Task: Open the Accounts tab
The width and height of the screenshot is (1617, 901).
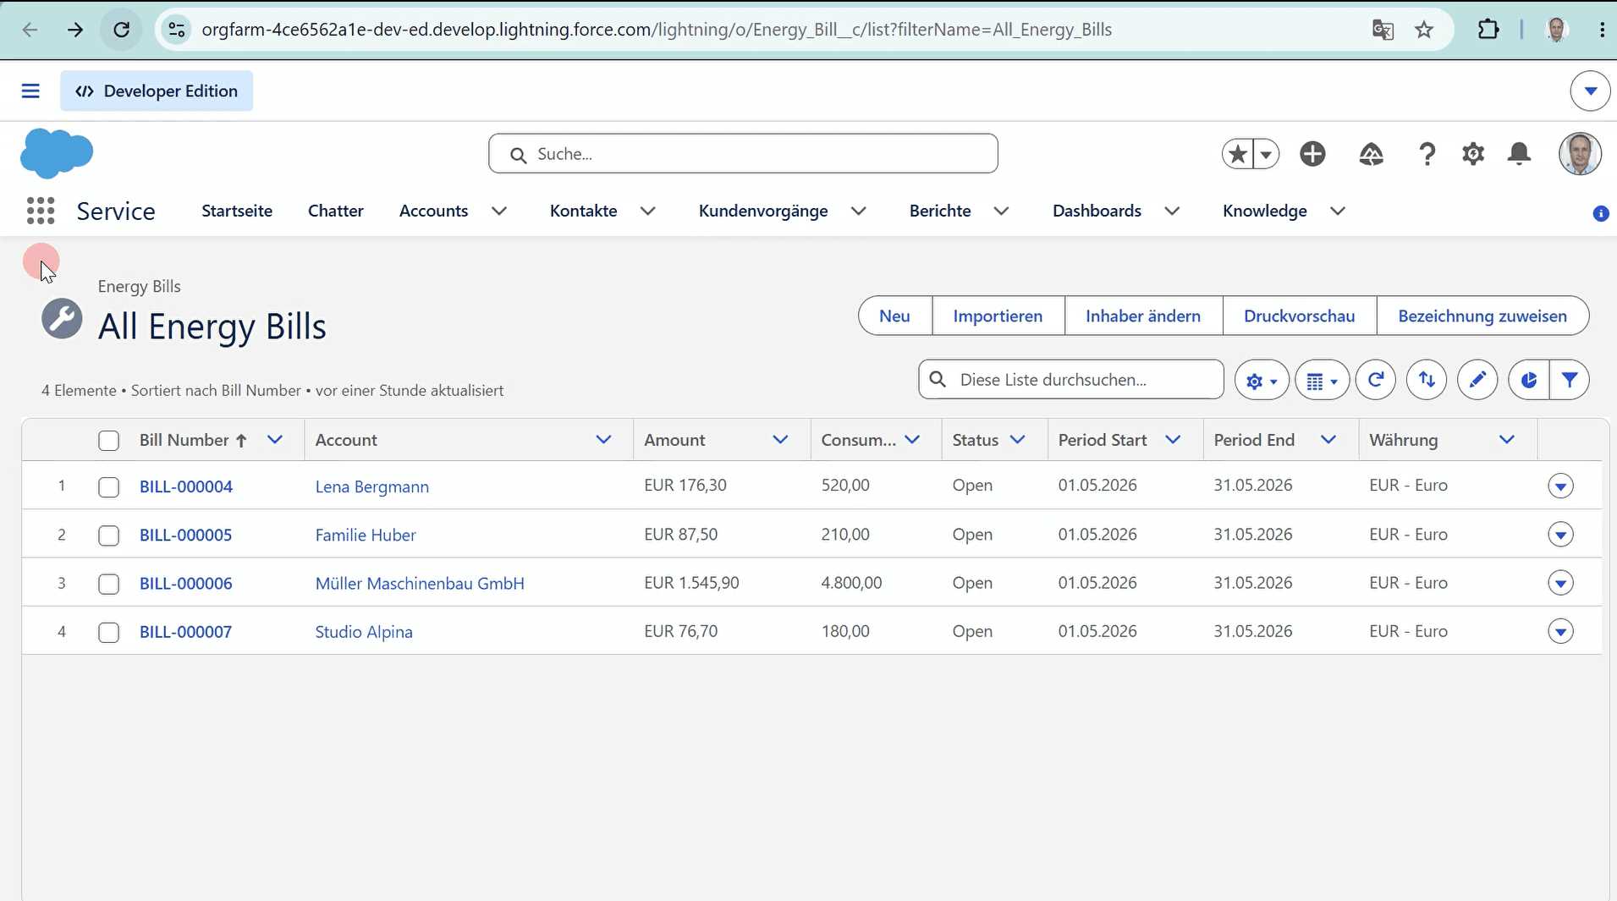Action: click(x=433, y=211)
